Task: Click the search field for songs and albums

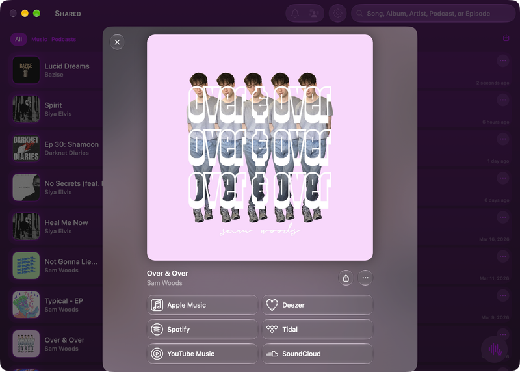Action: click(x=433, y=14)
